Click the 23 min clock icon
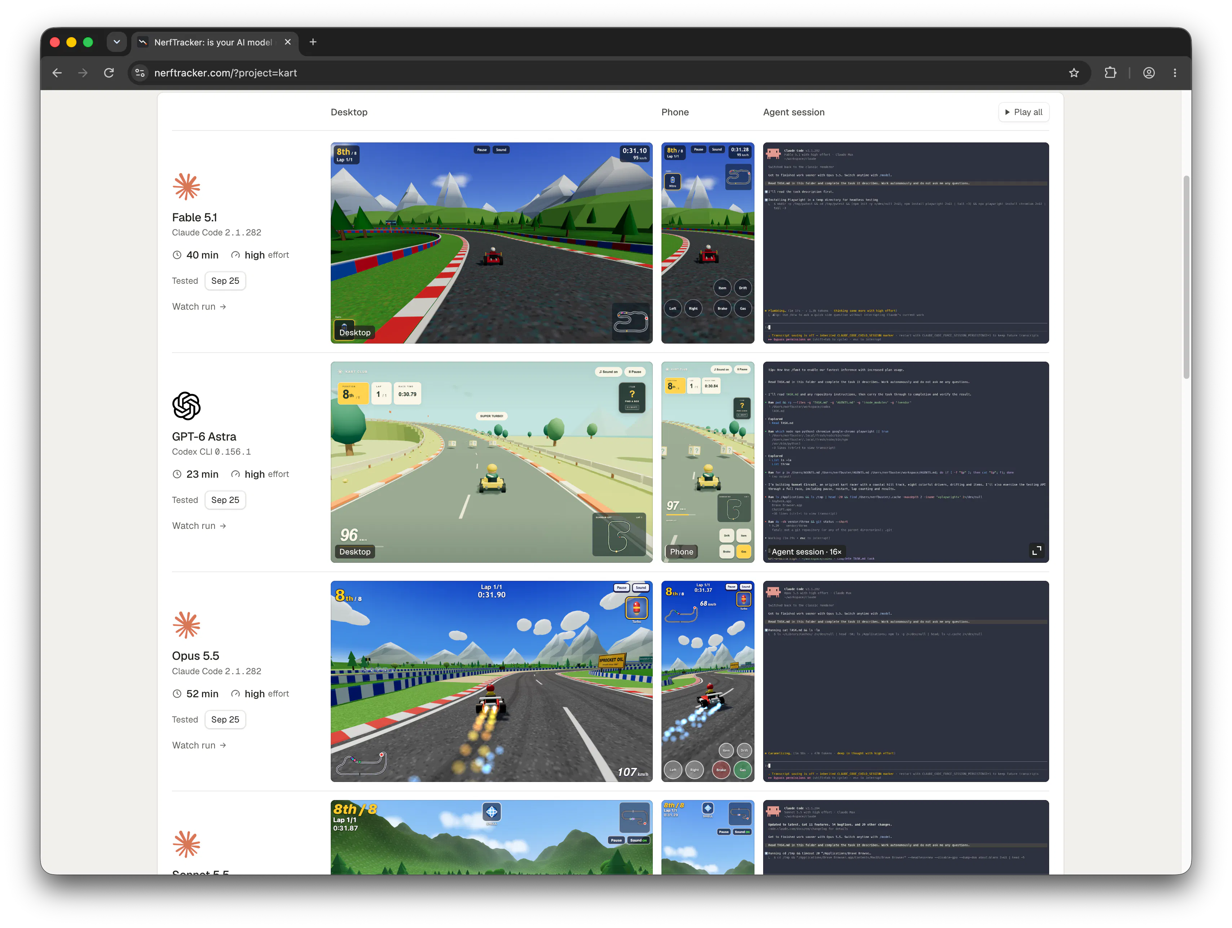This screenshot has width=1232, height=928. pyautogui.click(x=177, y=474)
